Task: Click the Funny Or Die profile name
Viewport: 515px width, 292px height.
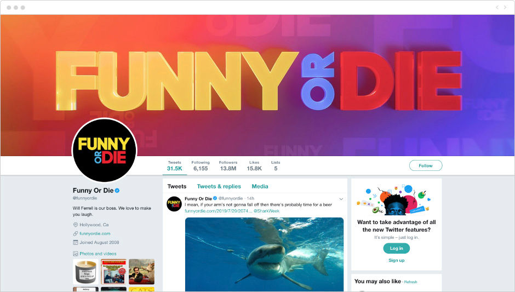Action: tap(93, 191)
